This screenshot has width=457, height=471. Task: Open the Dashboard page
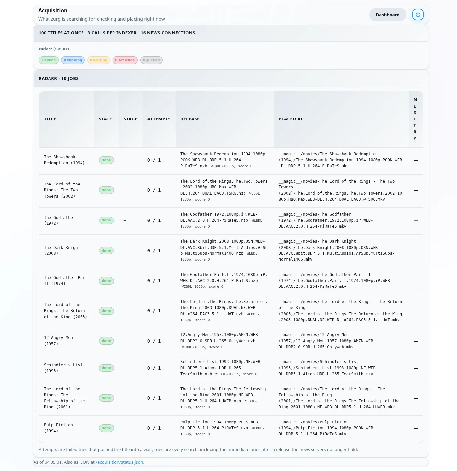click(387, 15)
